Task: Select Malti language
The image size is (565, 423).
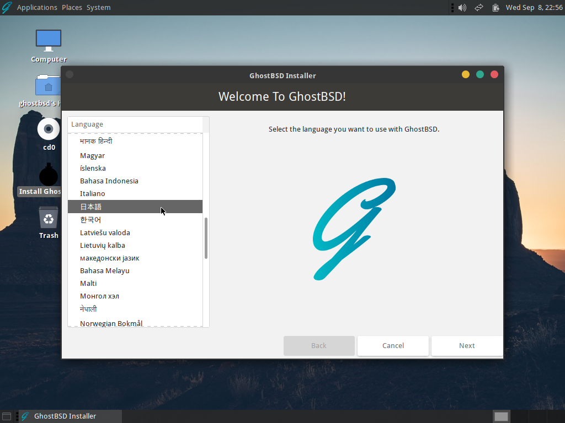Action: [135, 284]
